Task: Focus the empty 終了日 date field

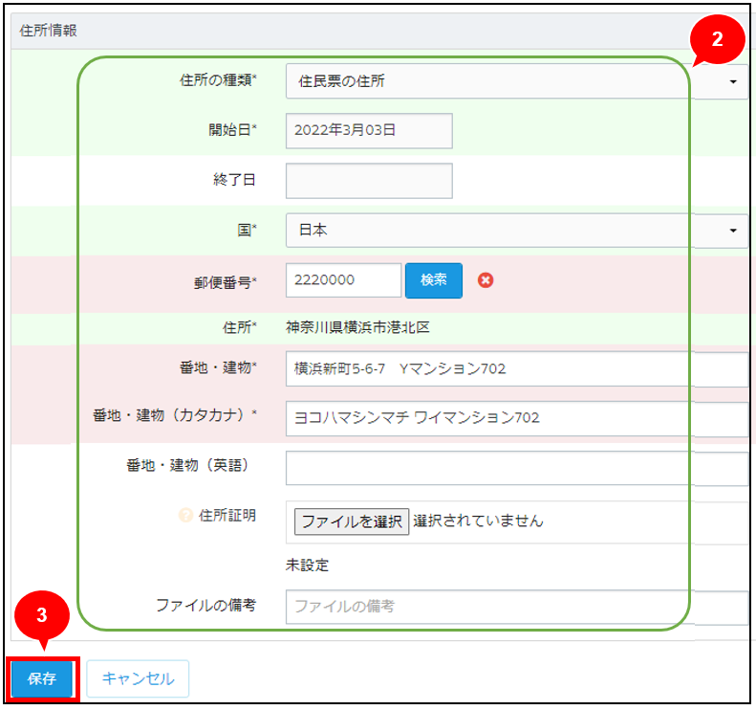Action: 369,181
